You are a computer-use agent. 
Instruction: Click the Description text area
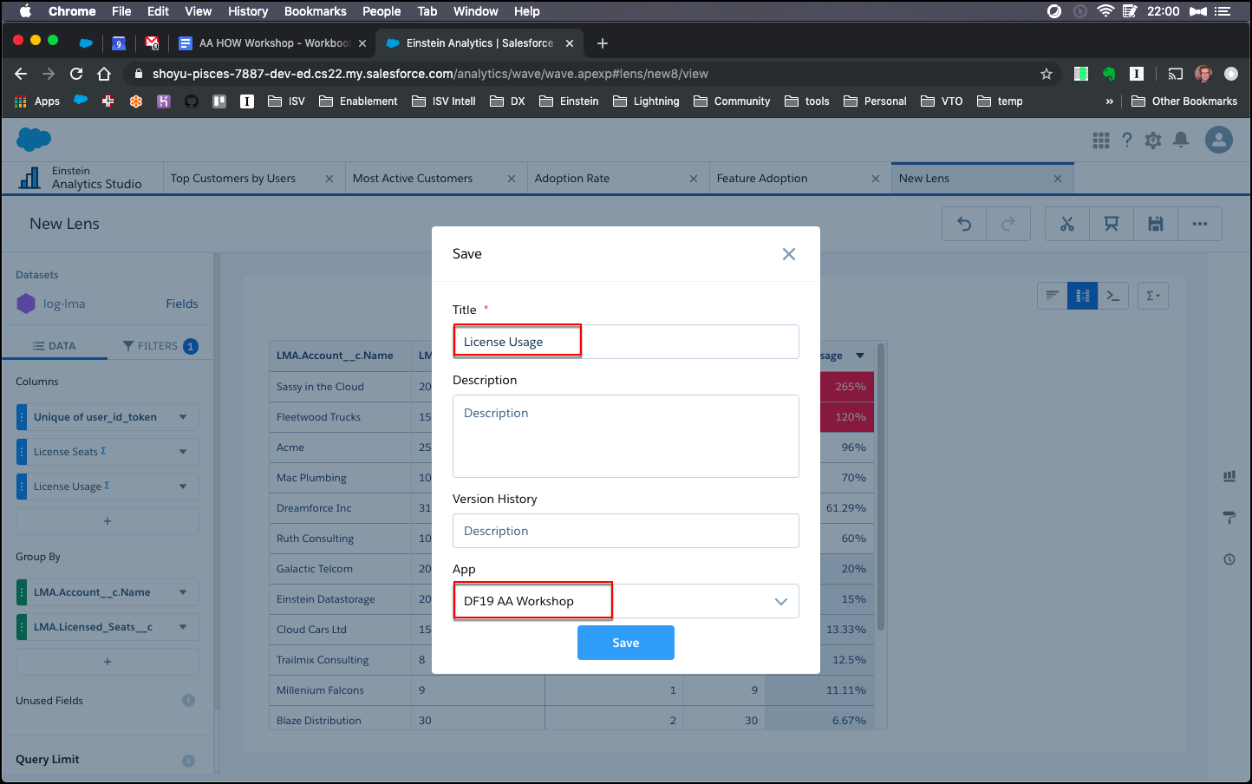click(626, 436)
